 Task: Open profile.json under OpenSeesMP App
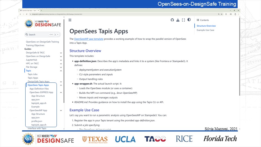[x=37, y=121]
